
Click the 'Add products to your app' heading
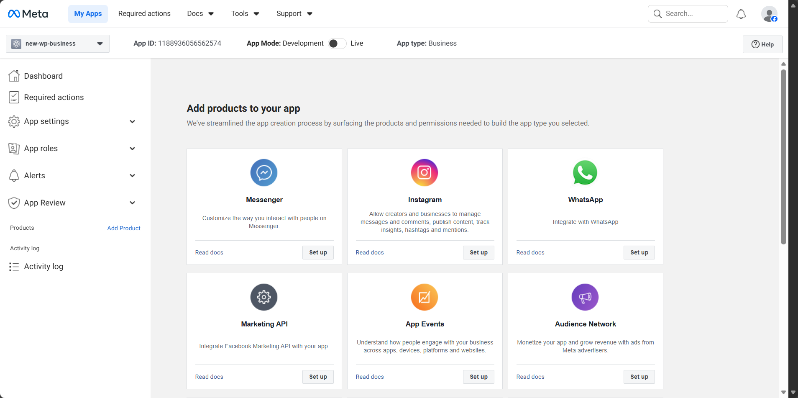click(243, 108)
